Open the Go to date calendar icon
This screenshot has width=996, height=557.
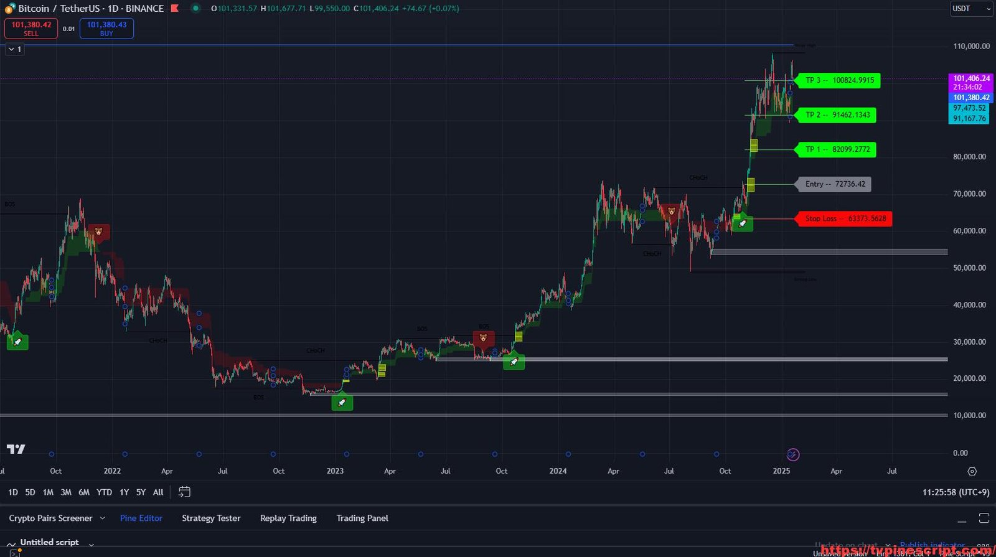pyautogui.click(x=184, y=492)
